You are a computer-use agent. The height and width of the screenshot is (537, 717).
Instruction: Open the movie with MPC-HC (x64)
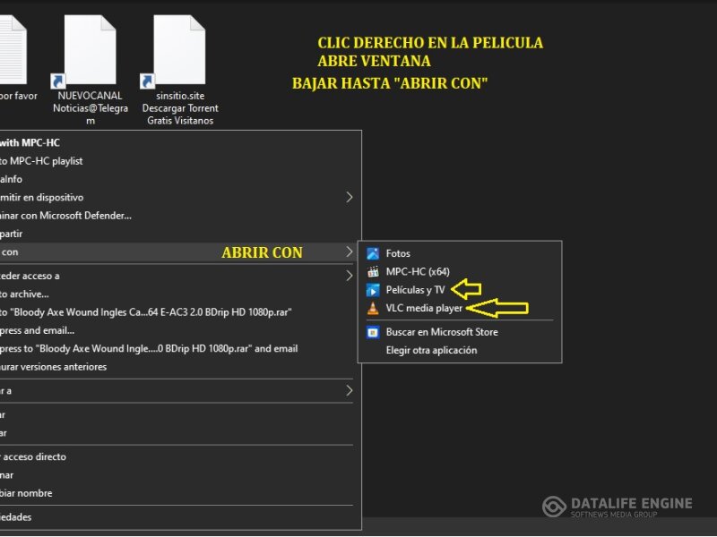click(417, 272)
